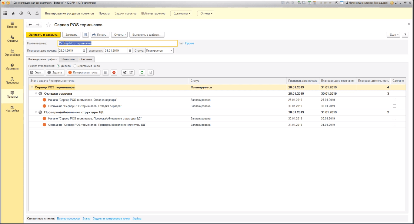Open the Отчеты dropdown in form toolbar

[119, 35]
